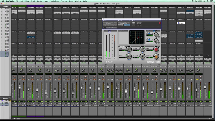Click the lock icon next to Gtr Room

coord(115,23)
